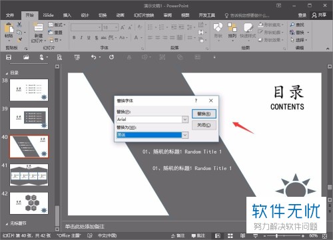This screenshot has height=240, width=333.
Task: Toggle Bold formatting
Action: pyautogui.click(x=74, y=38)
